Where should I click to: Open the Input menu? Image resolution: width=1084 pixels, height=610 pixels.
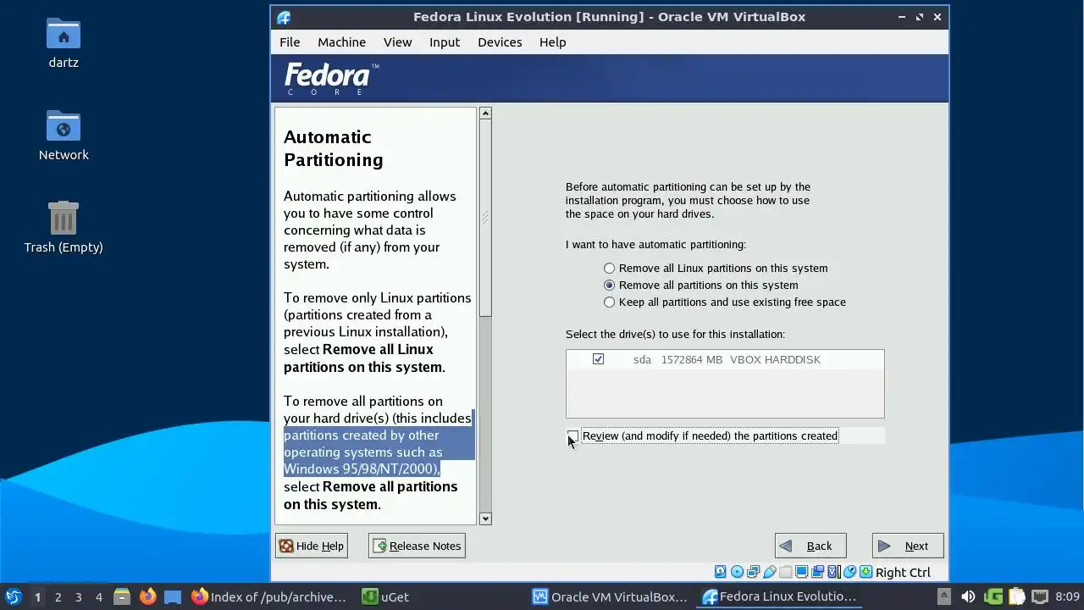[445, 42]
